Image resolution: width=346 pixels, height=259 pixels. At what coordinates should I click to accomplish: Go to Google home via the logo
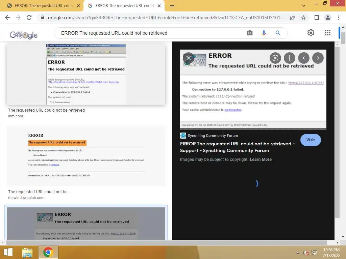24,35
